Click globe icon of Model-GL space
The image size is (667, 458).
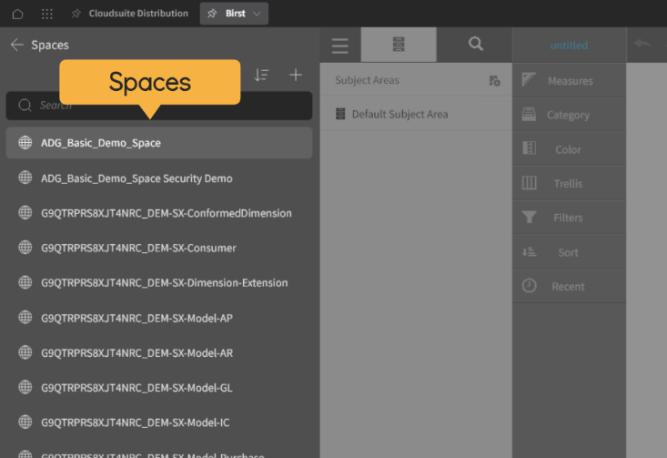click(25, 387)
